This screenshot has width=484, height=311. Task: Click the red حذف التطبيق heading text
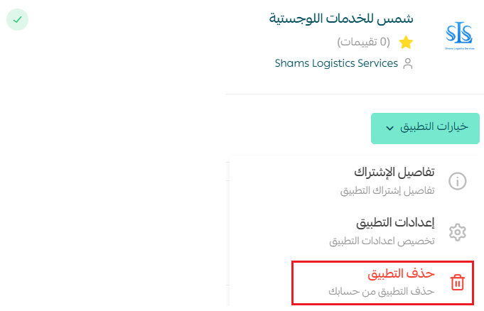pos(401,273)
